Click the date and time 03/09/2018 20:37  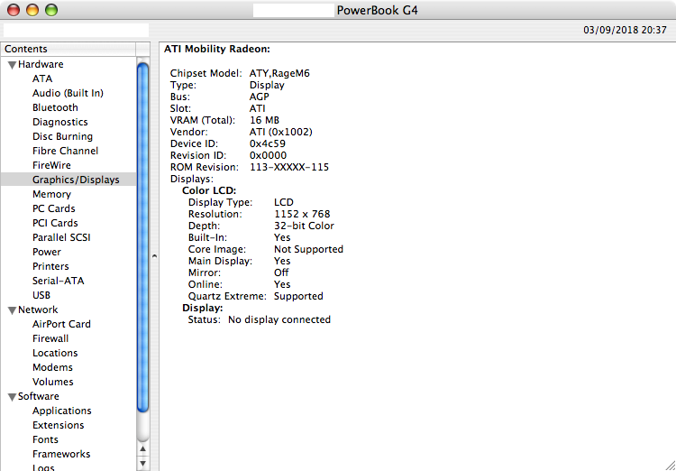[626, 30]
